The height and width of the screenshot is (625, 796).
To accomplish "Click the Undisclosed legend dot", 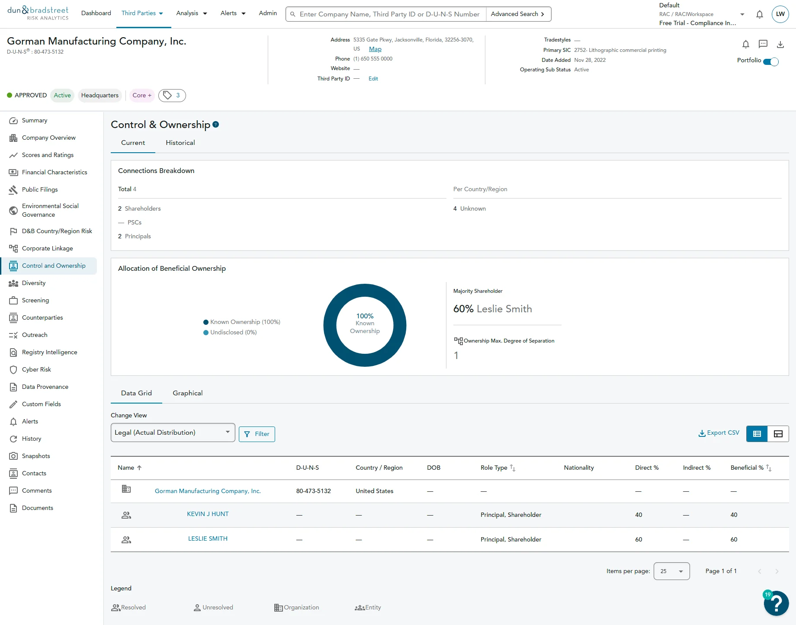I will (x=206, y=333).
